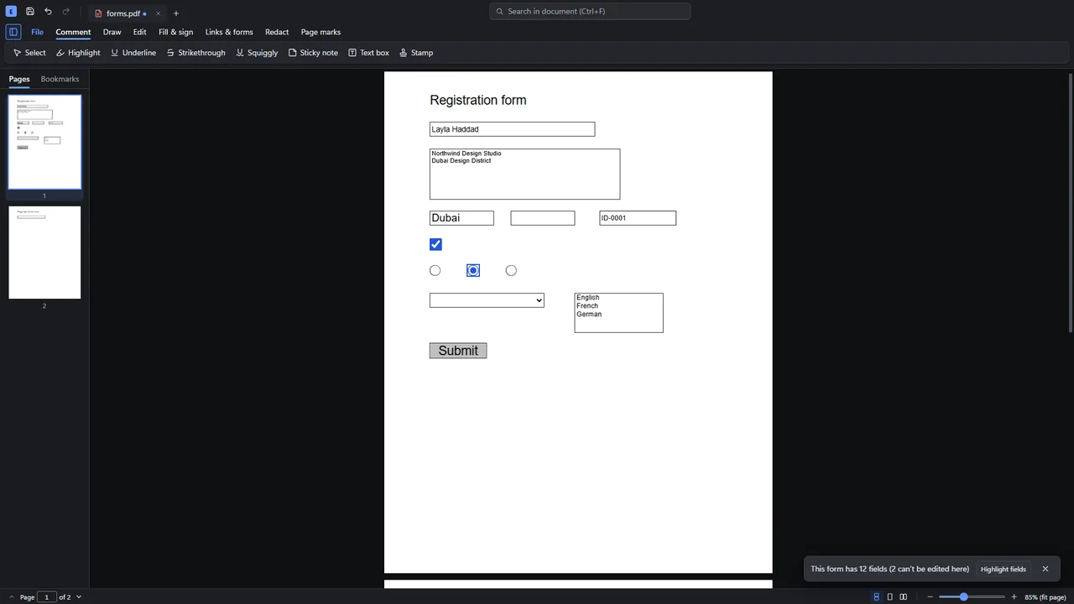Enable continuous scrolling view icon
The image size is (1074, 604).
[x=877, y=597]
